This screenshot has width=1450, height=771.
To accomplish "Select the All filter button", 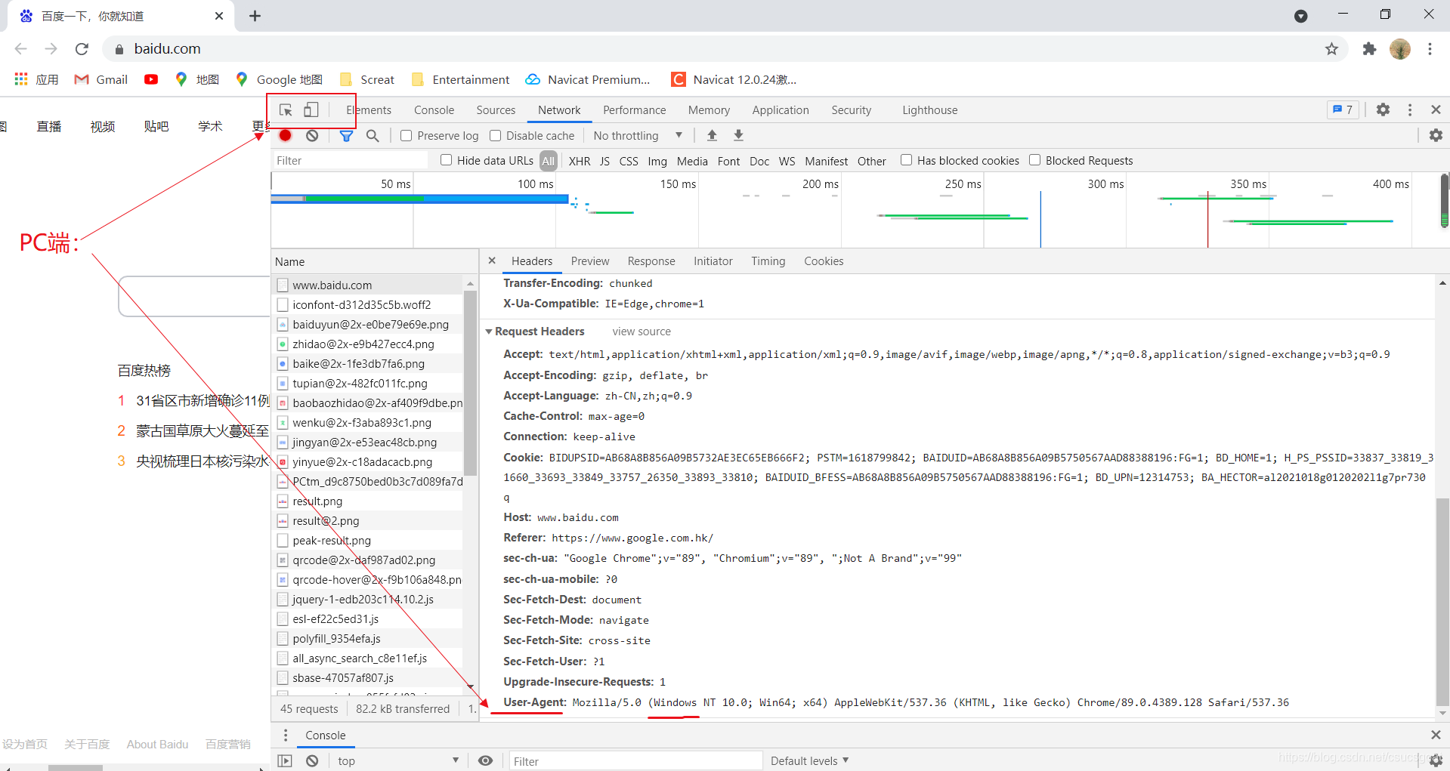I will coord(549,161).
